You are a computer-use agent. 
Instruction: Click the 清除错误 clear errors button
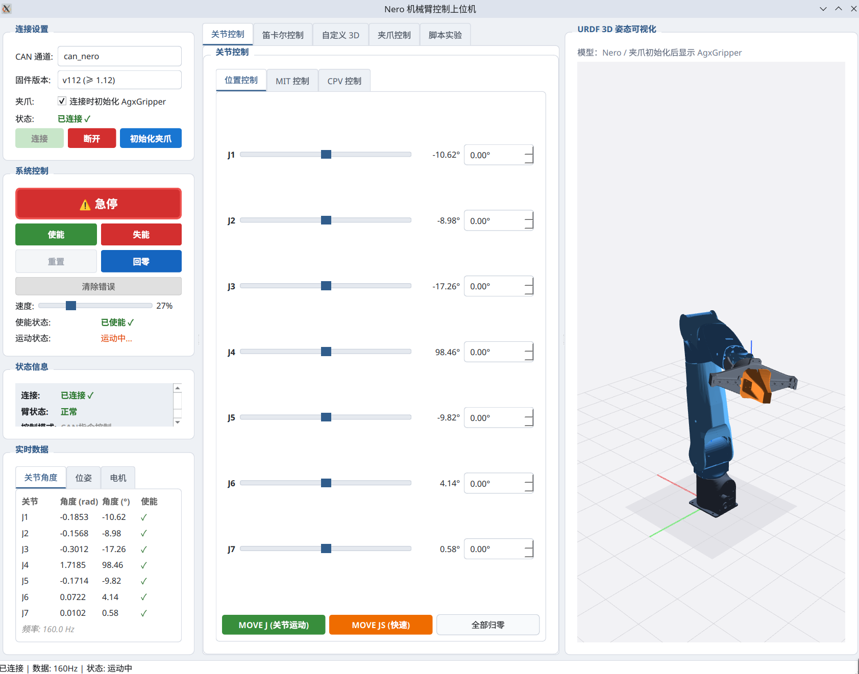(x=99, y=286)
